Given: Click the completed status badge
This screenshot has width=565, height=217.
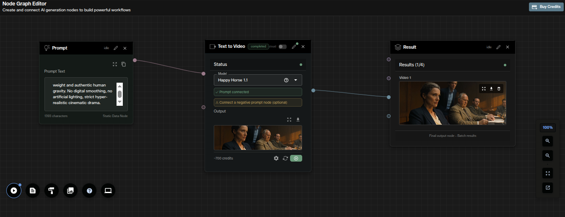Looking at the screenshot, I should coord(258,47).
